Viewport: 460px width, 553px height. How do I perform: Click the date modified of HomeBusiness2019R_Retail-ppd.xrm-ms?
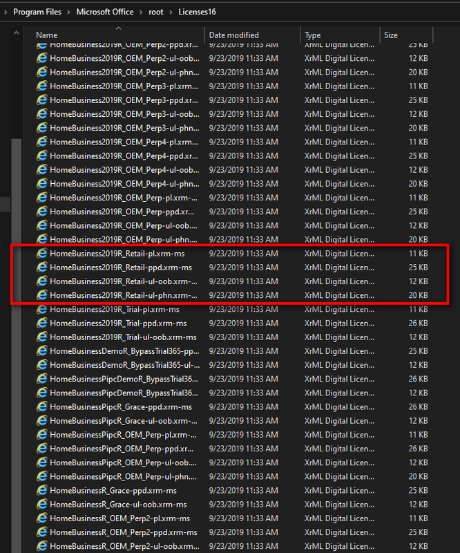(243, 268)
